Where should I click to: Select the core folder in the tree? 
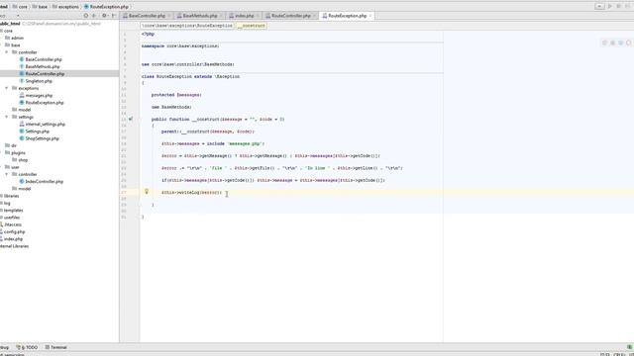[8, 31]
